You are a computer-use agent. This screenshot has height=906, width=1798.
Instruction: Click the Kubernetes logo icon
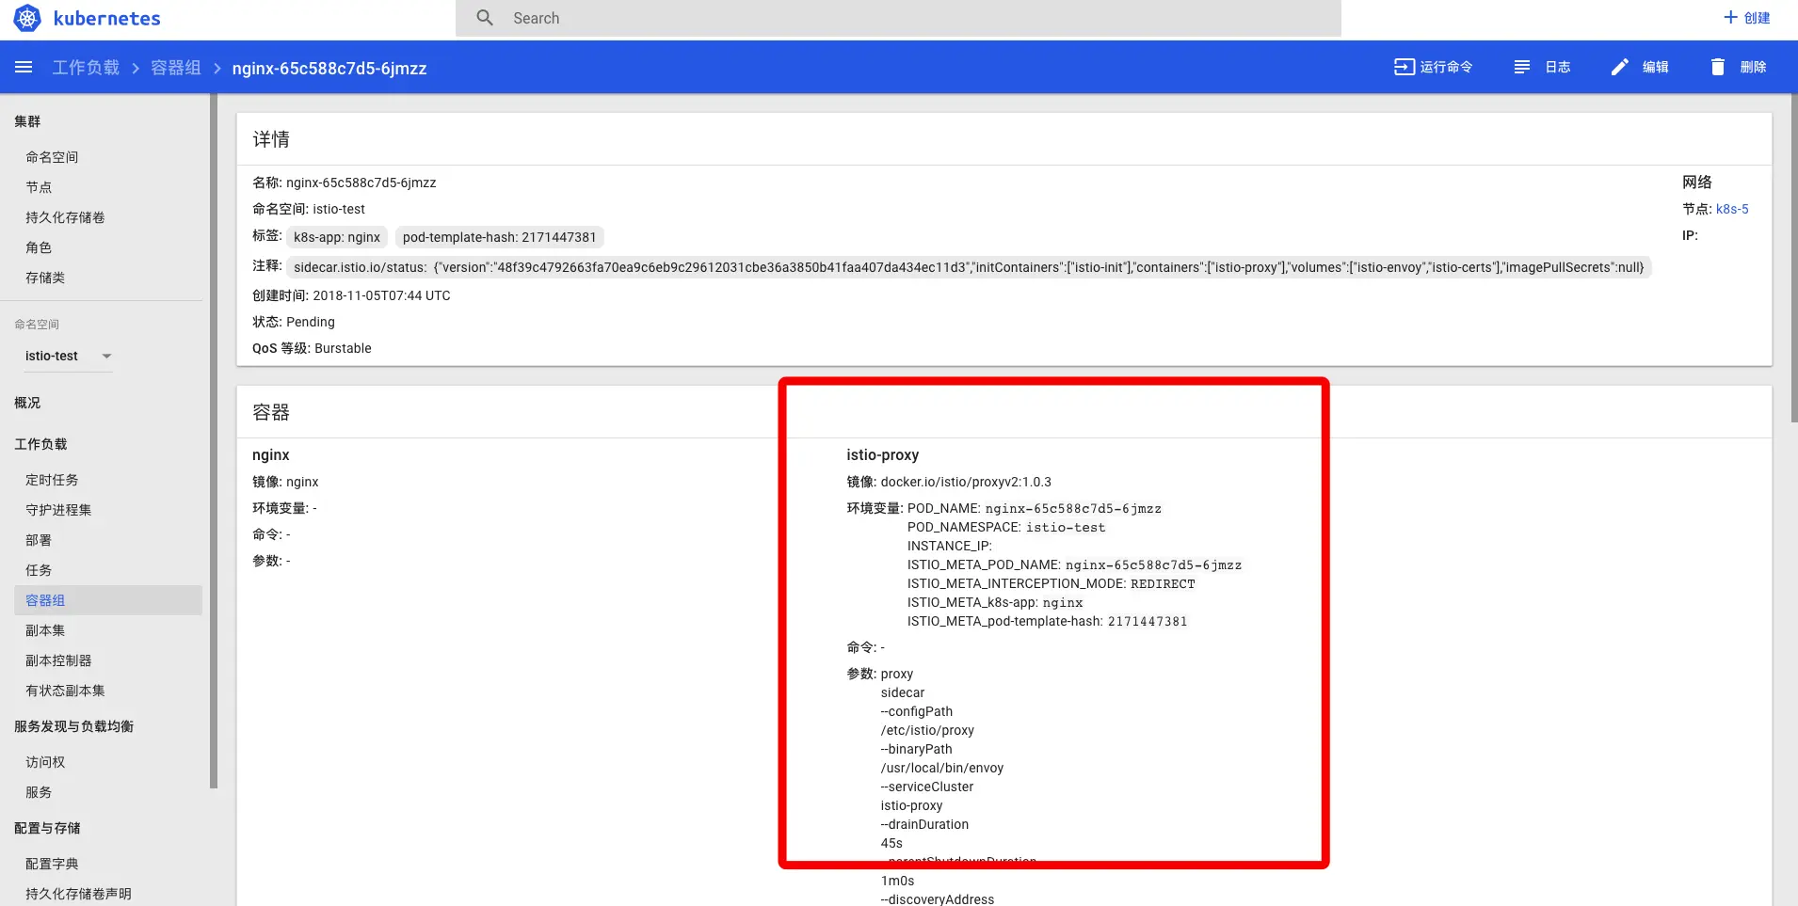[27, 18]
